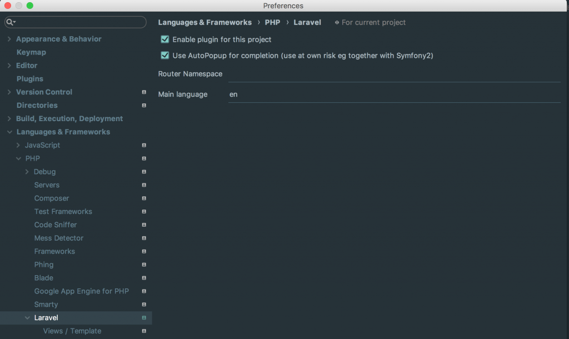Click project-level icon beside Code Sniffer

click(x=144, y=225)
